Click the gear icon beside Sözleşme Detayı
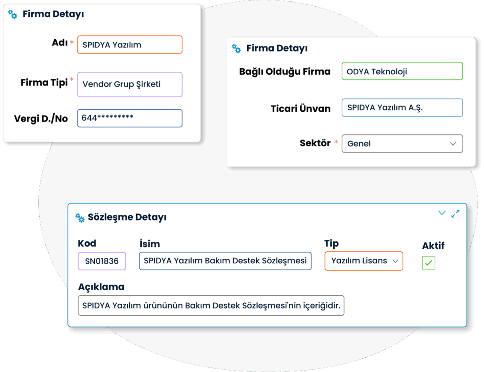Image resolution: width=484 pixels, height=372 pixels. pos(80,218)
